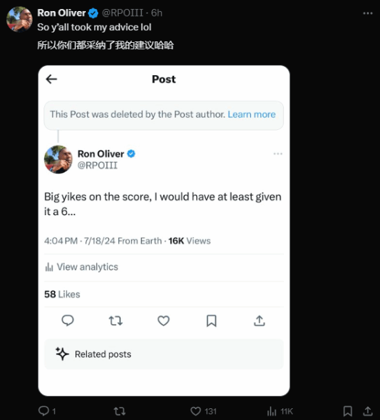Like the embedded post with the heart icon
Screen dimensions: 380x420
pyautogui.click(x=164, y=321)
